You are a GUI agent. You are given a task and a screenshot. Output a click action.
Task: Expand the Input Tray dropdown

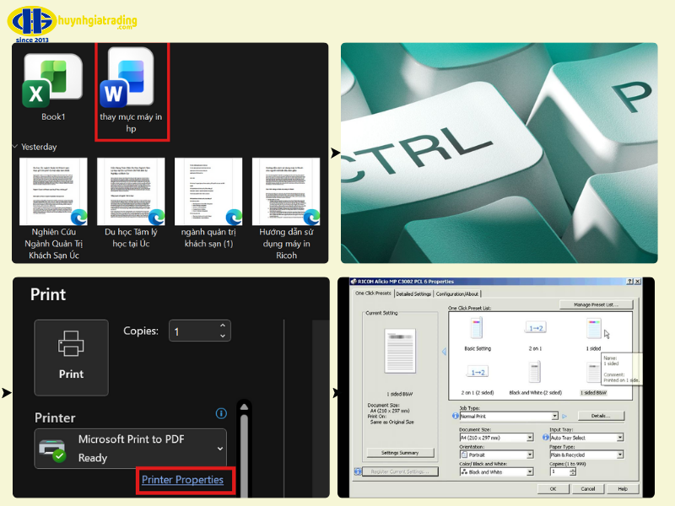coord(619,438)
